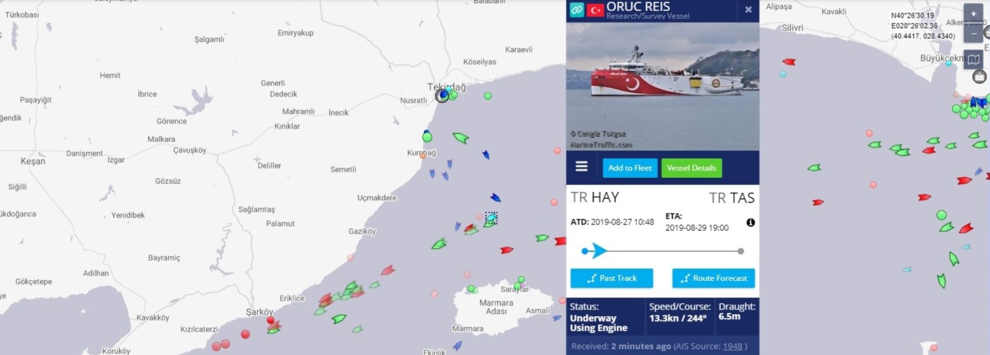The height and width of the screenshot is (355, 990).
Task: Click the ETA info icon
Action: [751, 222]
